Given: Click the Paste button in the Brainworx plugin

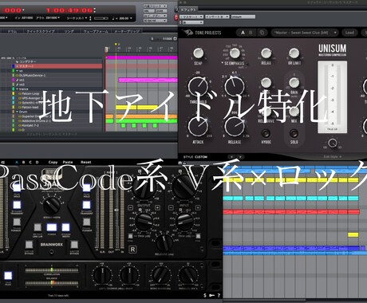Looking at the screenshot, I should [x=68, y=162].
